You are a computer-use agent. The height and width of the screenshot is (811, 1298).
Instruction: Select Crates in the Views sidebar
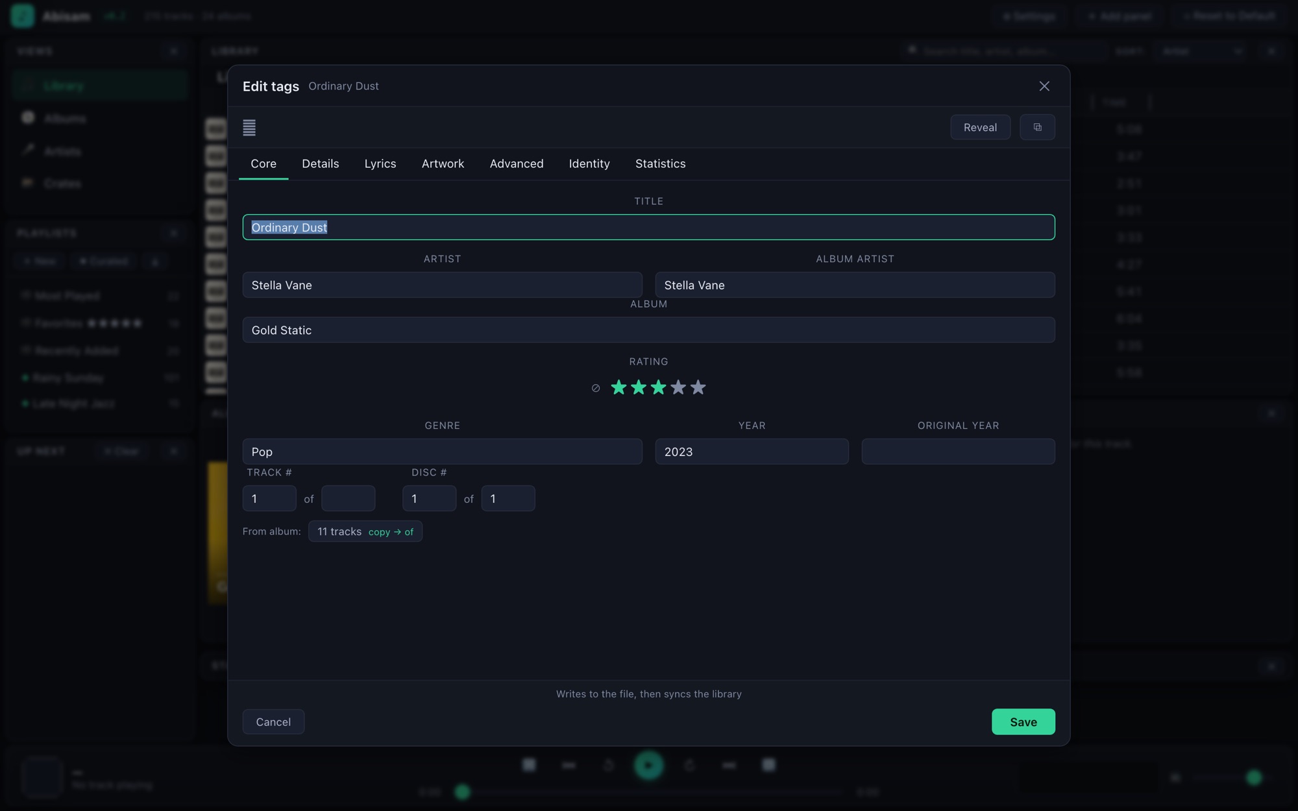pos(99,183)
